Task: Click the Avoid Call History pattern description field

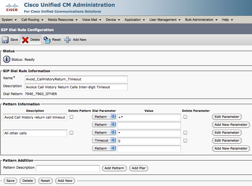Action: point(35,117)
